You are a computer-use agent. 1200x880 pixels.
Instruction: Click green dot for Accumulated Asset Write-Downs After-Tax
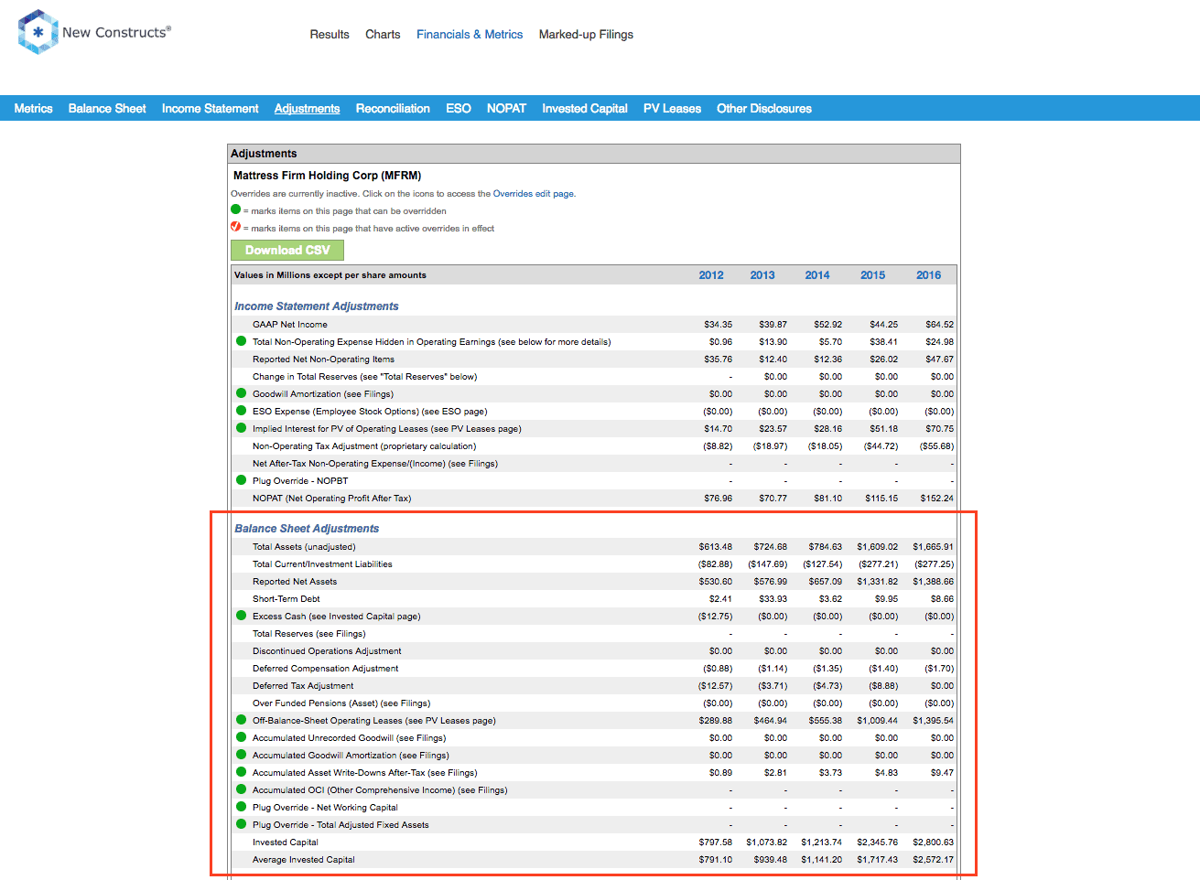pos(242,772)
